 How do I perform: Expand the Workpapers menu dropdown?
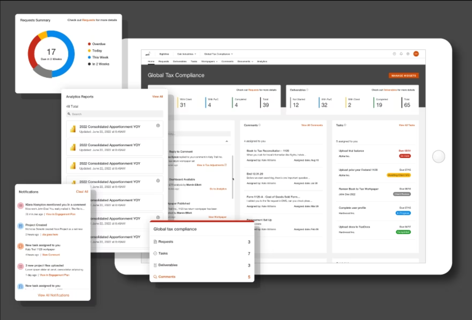(209, 62)
